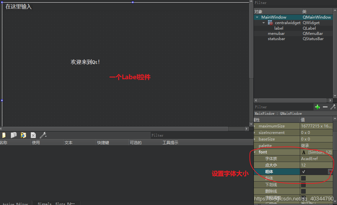This screenshot has width=337, height=205.
Task: Click the Property Editor scroll-up arrow
Action: click(x=335, y=119)
